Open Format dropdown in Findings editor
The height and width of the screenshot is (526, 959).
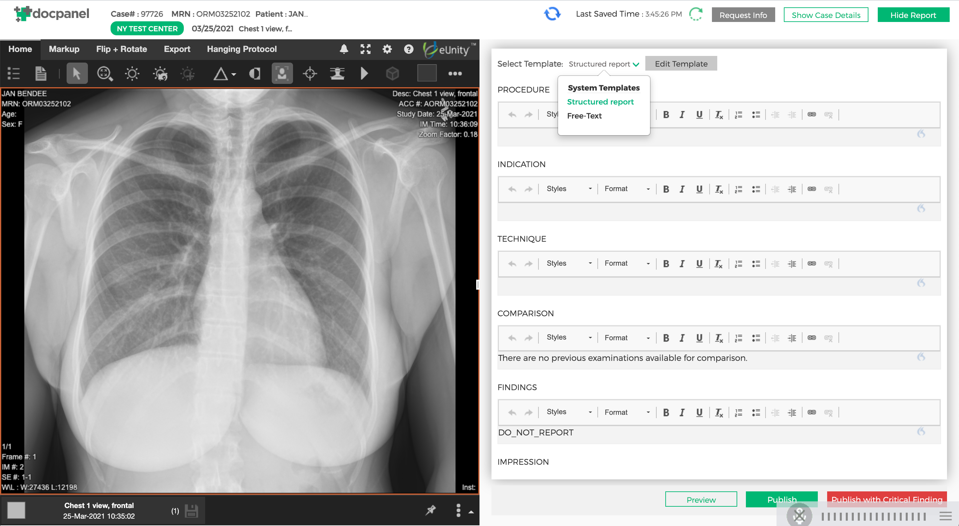(627, 412)
